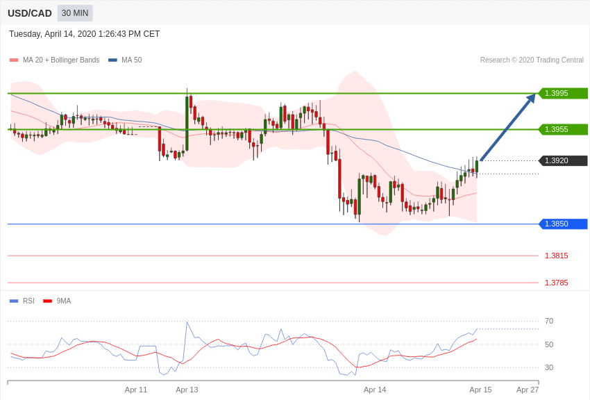This screenshot has width=590, height=400.
Task: Click the RSI 50 axis value
Action: [x=549, y=344]
